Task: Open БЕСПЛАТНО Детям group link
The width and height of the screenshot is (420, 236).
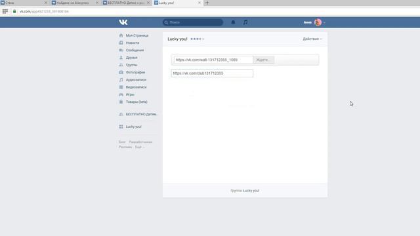Action: (141, 114)
